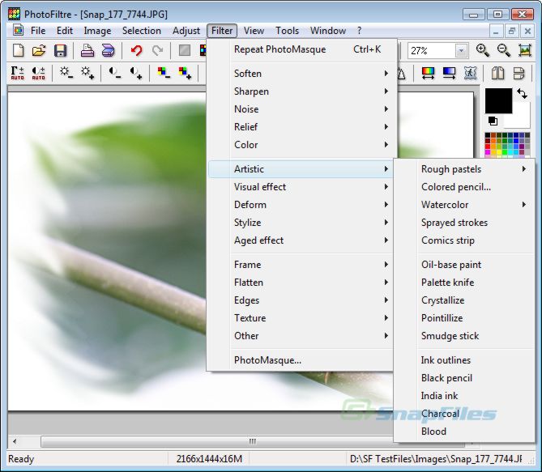The image size is (542, 472).
Task: Choose PhotoMasque... entry
Action: point(301,360)
